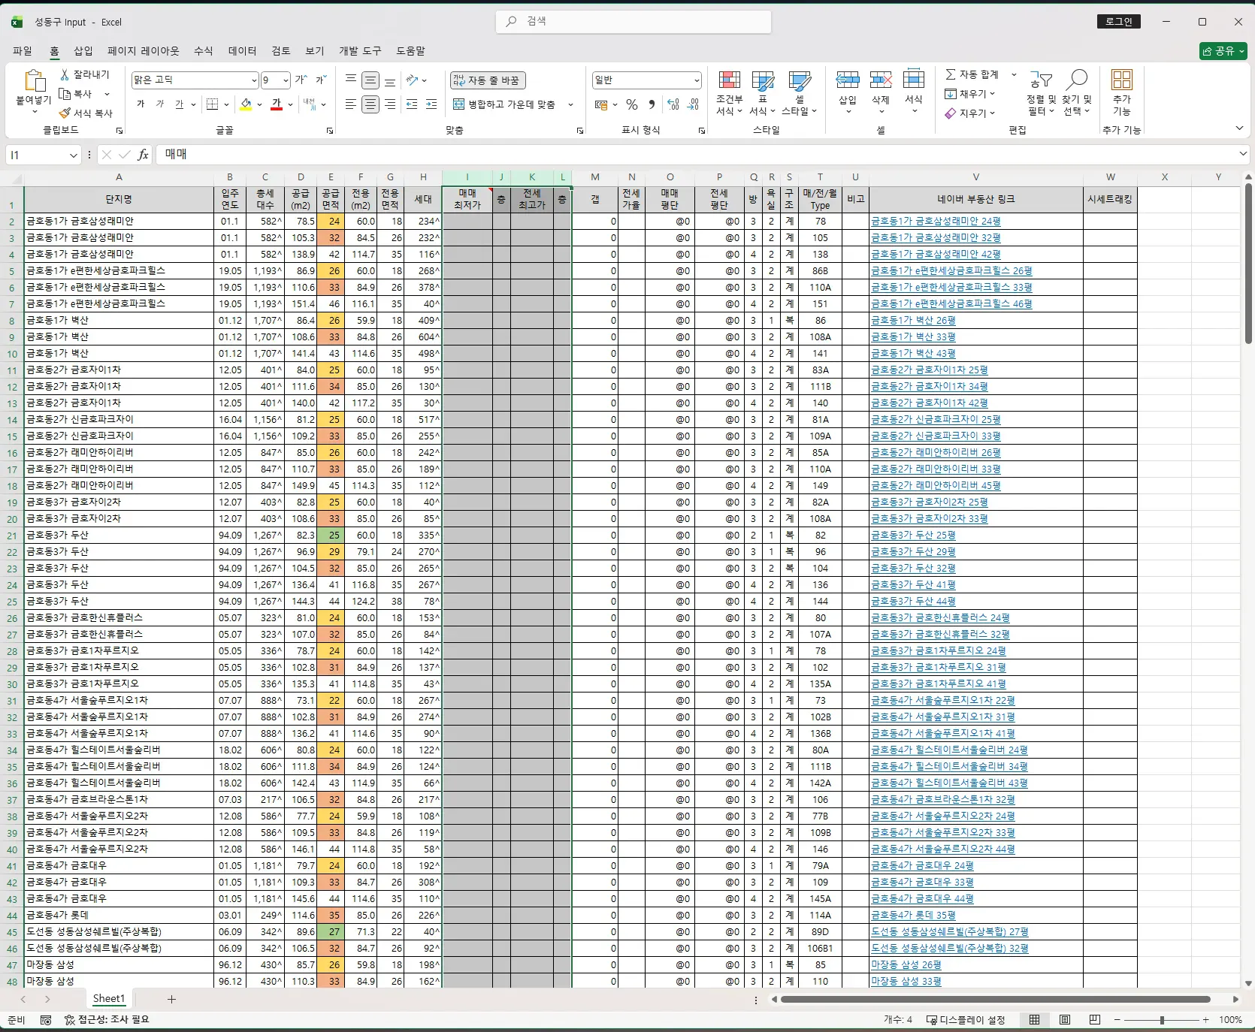
Task: Click the decrease decimal icon
Action: pyautogui.click(x=693, y=104)
